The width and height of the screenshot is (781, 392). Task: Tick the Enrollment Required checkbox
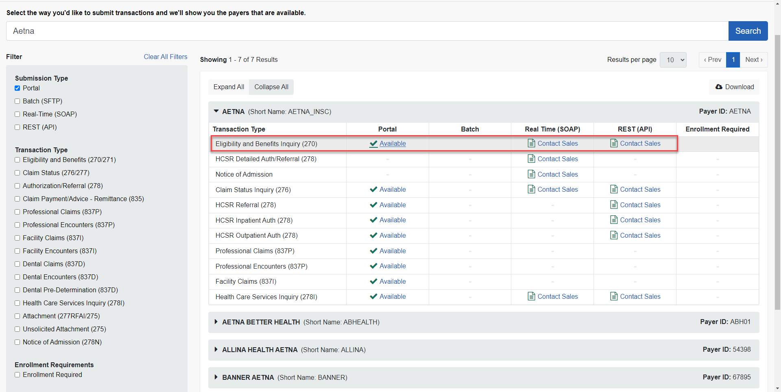click(17, 375)
